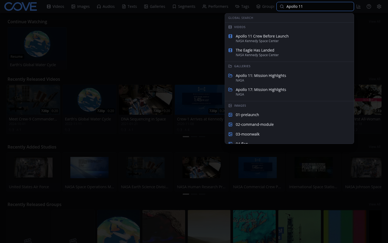The width and height of the screenshot is (388, 243).
Task: Open the Galleries nav item
Action: 155,6
